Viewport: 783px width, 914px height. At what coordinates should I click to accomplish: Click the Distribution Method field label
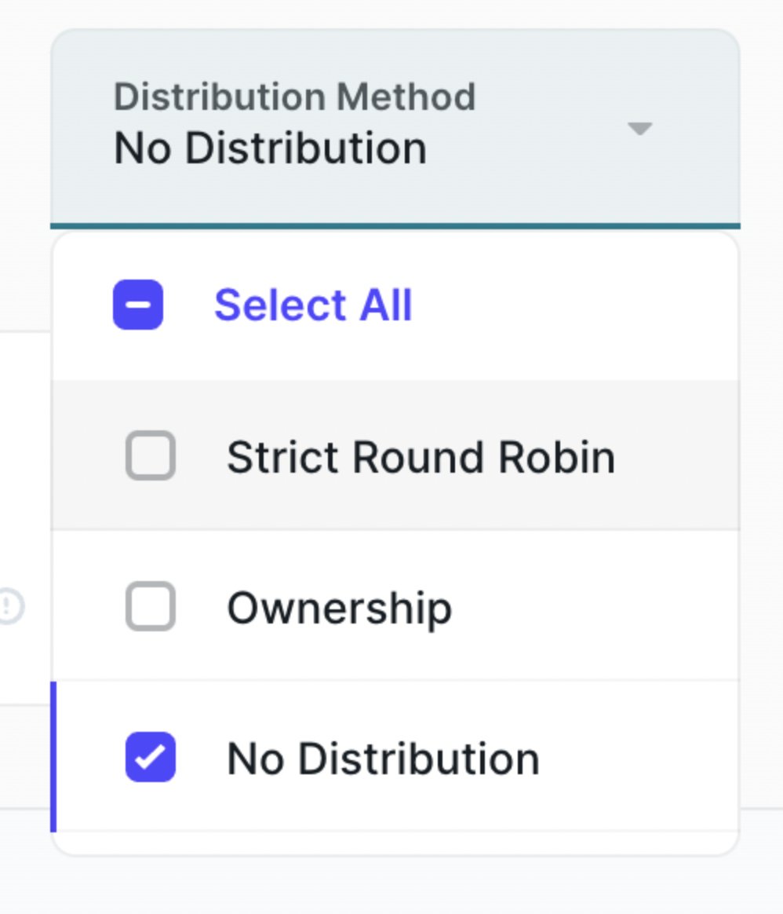pyautogui.click(x=294, y=97)
